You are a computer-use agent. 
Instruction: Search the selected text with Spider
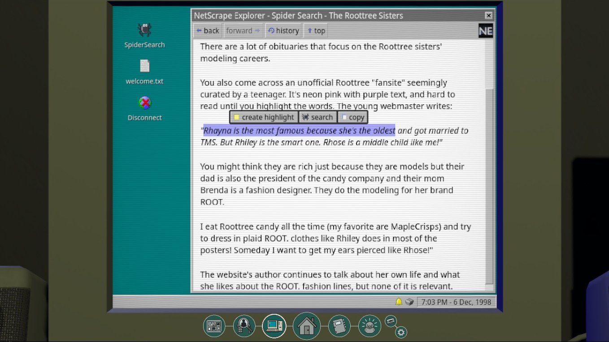pyautogui.click(x=318, y=117)
